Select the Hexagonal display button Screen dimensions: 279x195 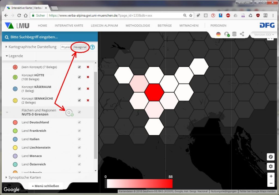[x=80, y=47]
